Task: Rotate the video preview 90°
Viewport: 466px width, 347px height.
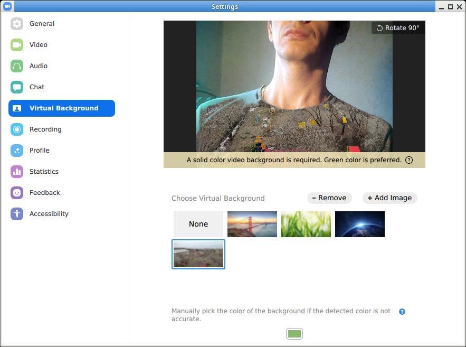Action: [398, 28]
